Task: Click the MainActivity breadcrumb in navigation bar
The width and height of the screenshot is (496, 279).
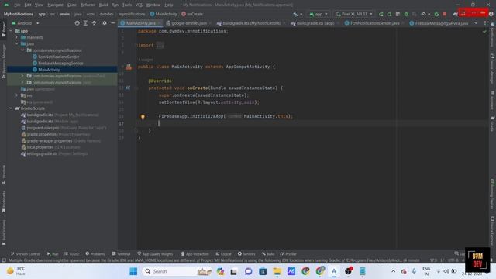Action: pos(164,14)
